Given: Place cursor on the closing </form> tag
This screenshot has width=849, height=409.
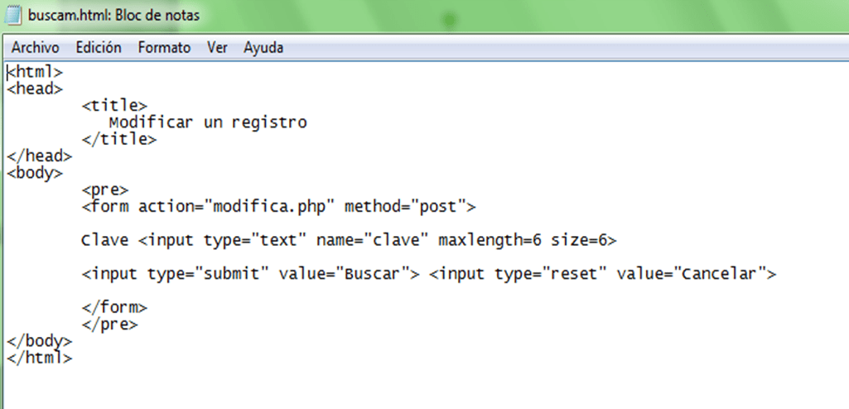Looking at the screenshot, I should coord(114,307).
